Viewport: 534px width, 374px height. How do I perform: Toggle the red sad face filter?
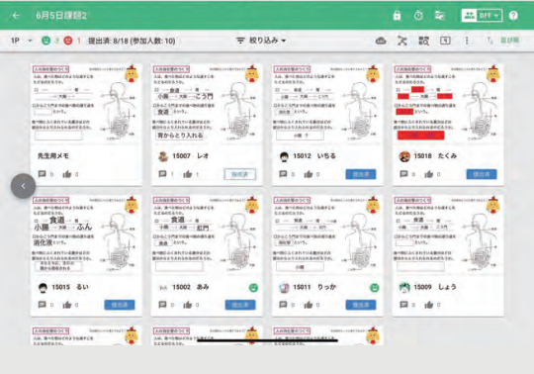click(68, 41)
